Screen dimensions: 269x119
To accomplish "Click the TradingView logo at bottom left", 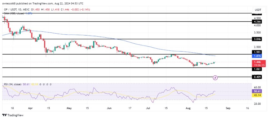I will click(13, 115).
